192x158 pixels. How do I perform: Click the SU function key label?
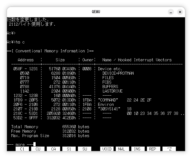[85, 149]
